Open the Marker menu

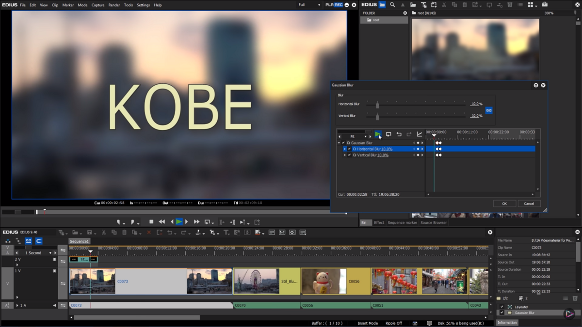point(68,5)
